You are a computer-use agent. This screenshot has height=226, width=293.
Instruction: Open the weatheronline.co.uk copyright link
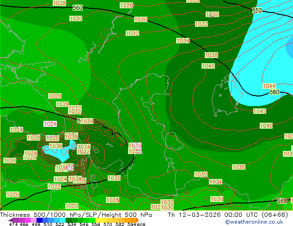[254, 222]
